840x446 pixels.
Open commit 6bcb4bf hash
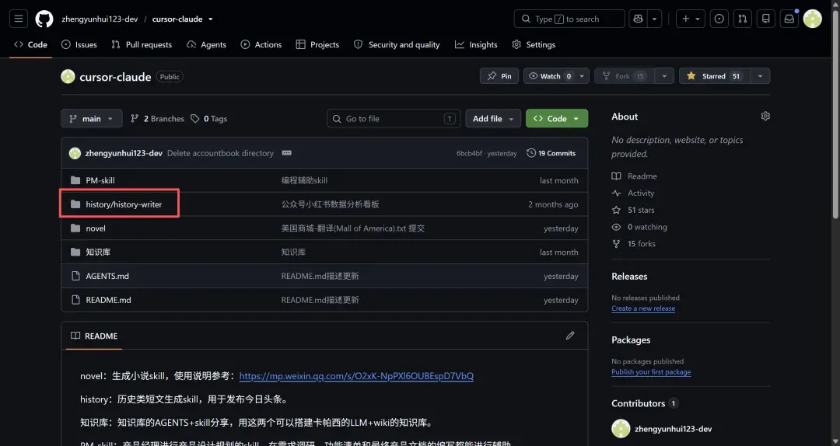tap(469, 153)
